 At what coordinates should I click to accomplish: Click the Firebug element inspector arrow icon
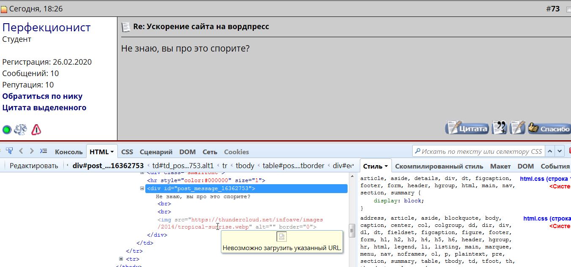pyautogui.click(x=9, y=151)
